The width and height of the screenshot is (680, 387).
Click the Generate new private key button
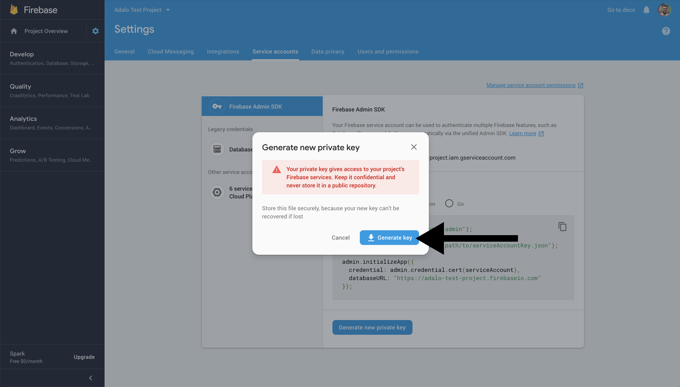372,327
